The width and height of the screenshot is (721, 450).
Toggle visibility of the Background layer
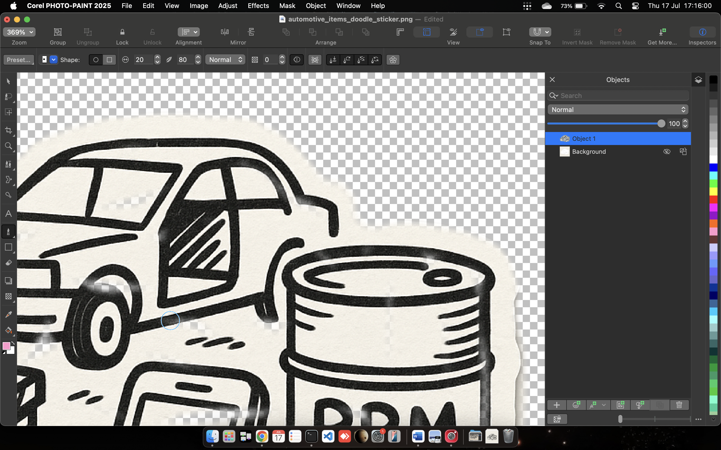point(667,151)
